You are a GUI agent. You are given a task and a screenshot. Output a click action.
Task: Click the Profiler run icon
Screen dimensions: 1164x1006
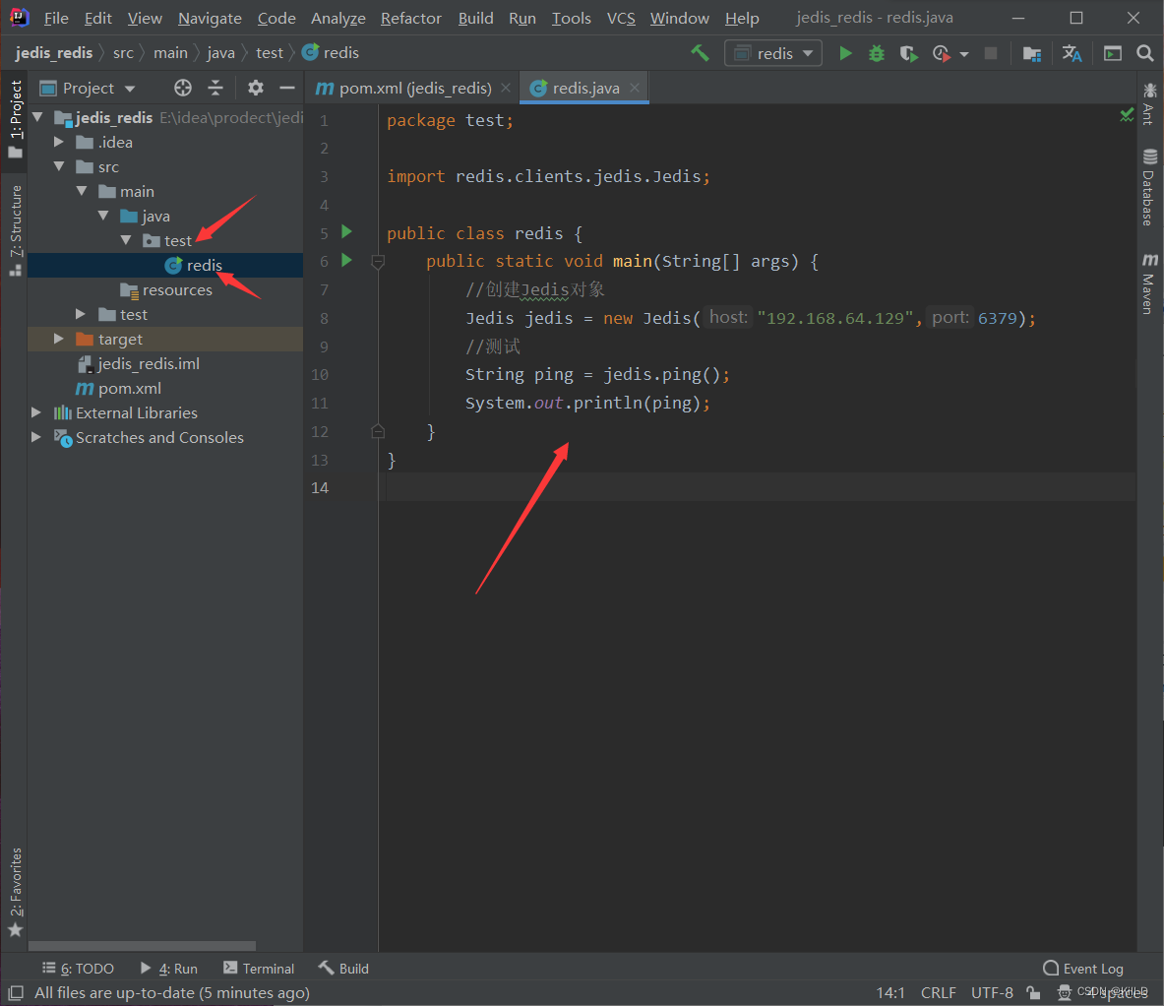942,53
